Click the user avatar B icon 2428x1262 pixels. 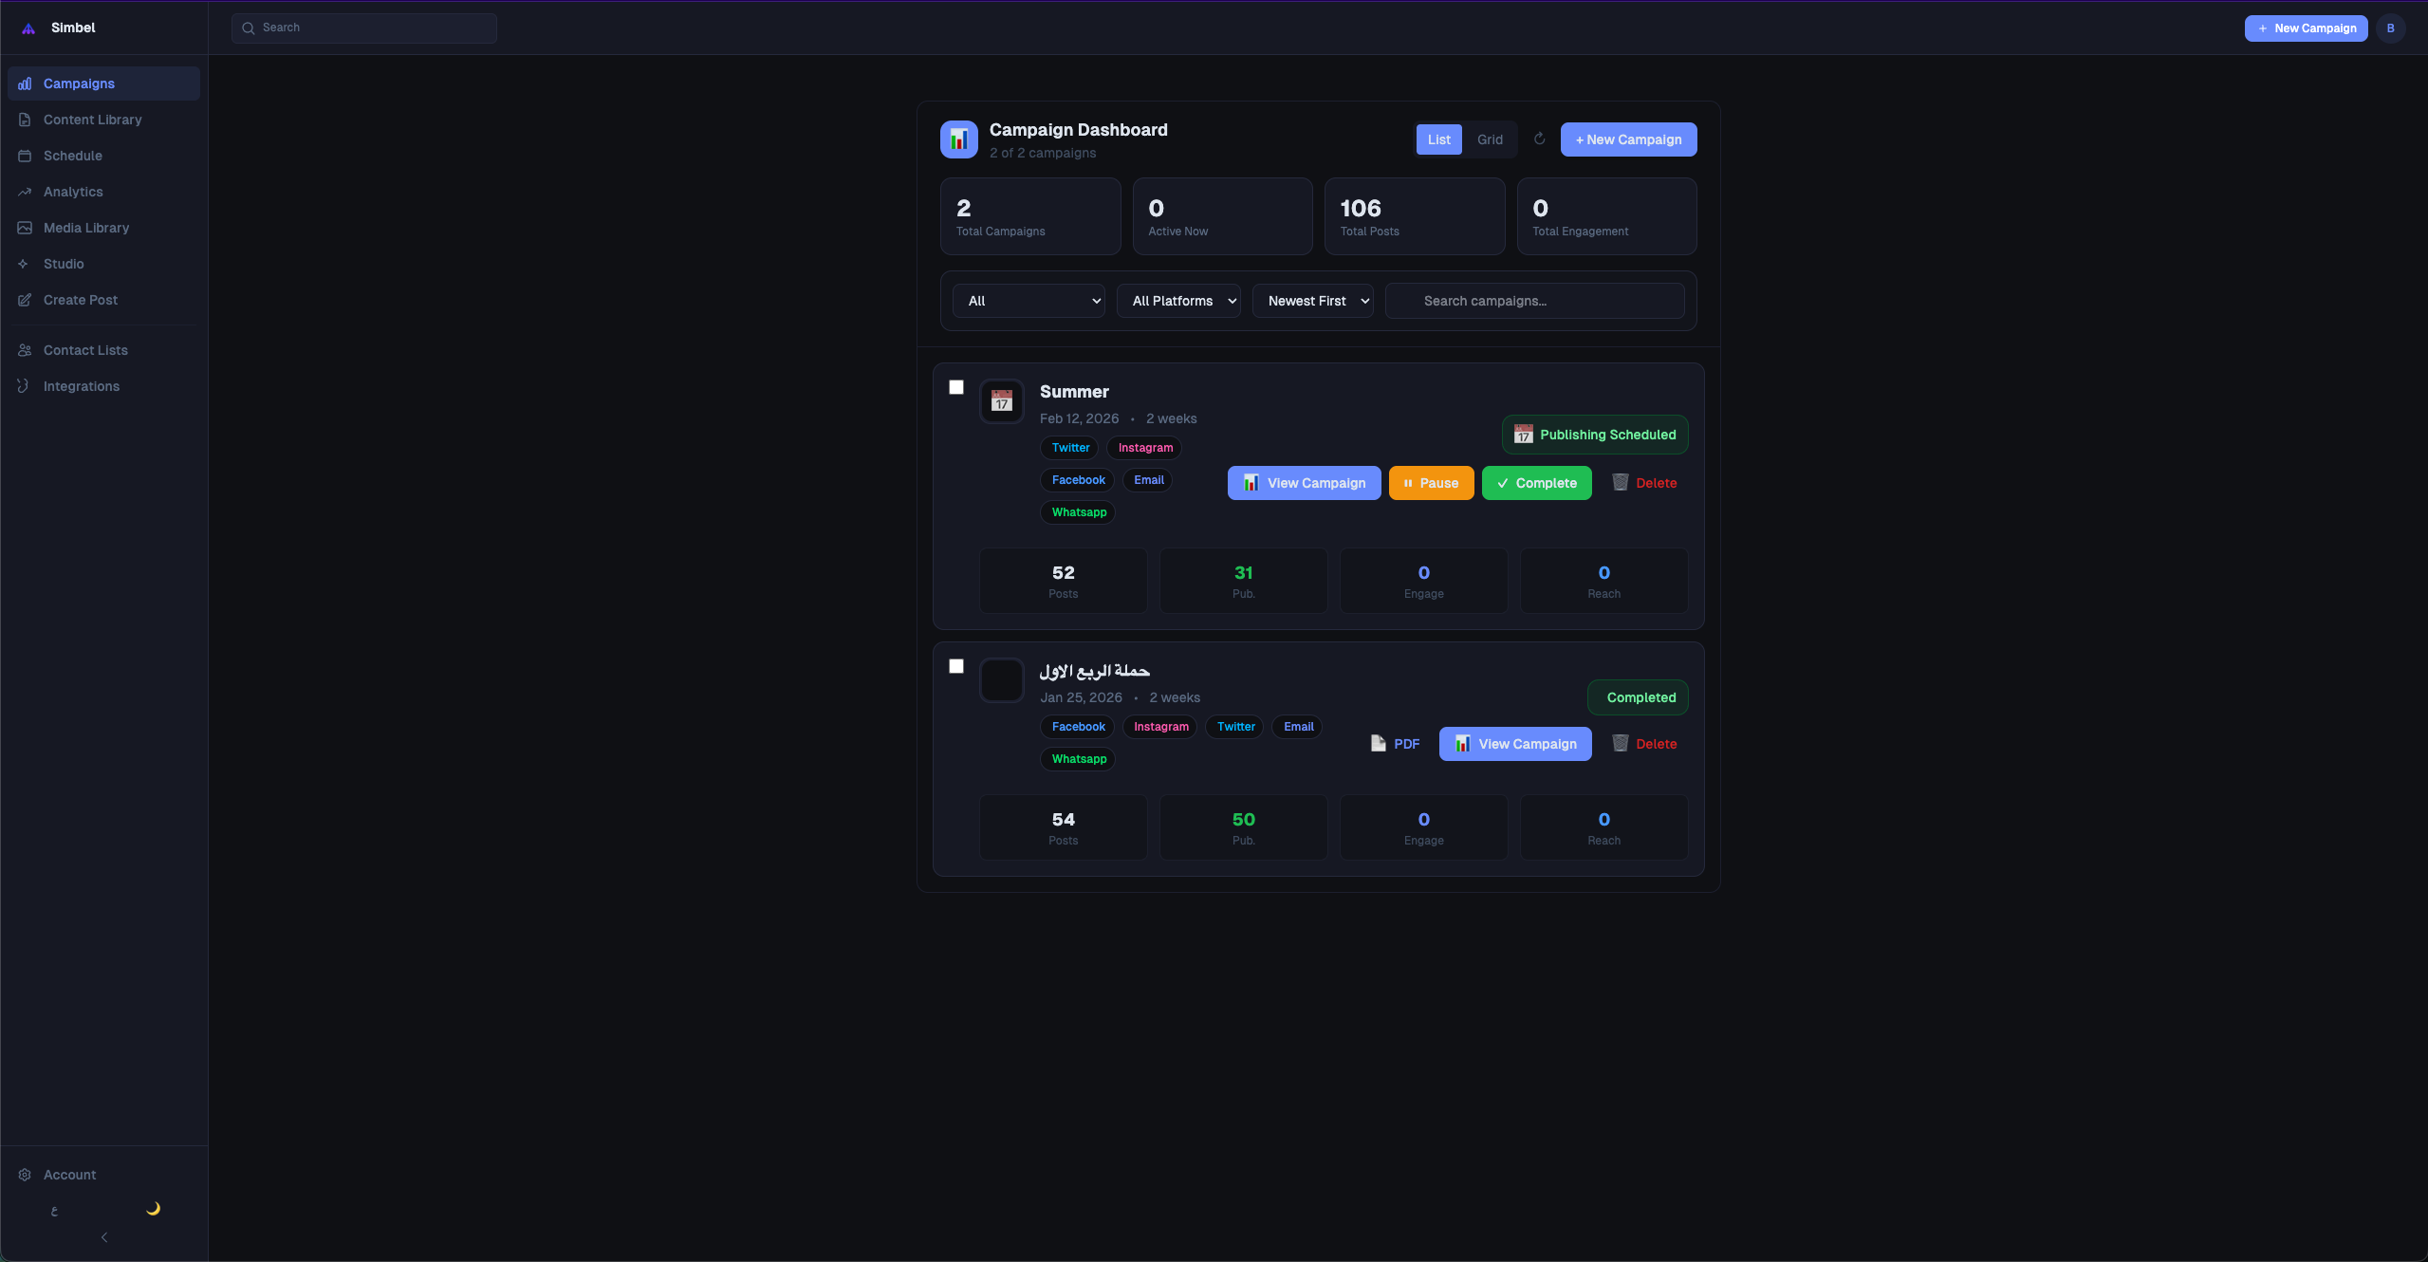click(2390, 28)
